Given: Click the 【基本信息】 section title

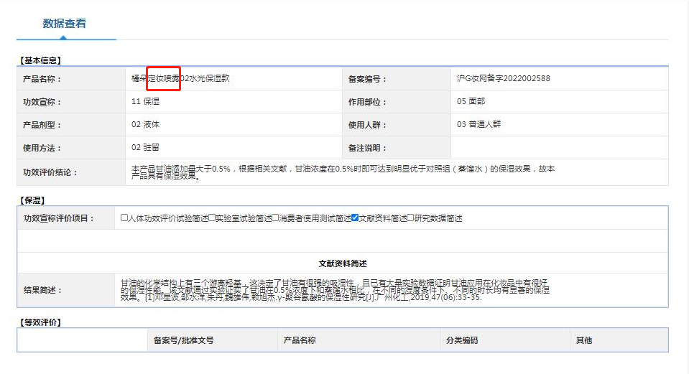Looking at the screenshot, I should [40, 60].
